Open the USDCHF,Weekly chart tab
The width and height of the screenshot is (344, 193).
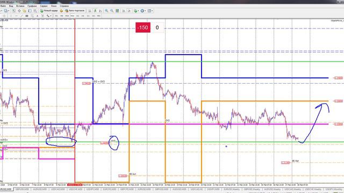click(x=313, y=189)
